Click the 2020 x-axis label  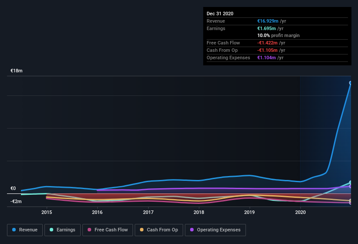pyautogui.click(x=300, y=212)
